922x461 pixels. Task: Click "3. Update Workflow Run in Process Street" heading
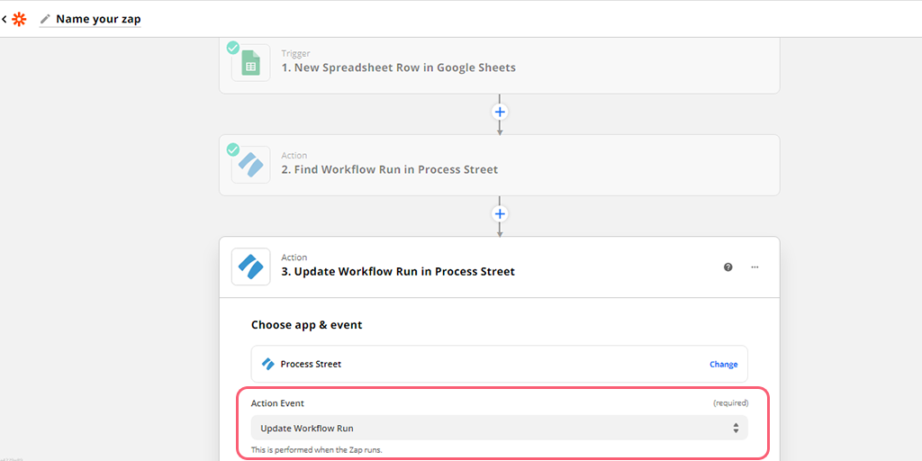click(x=398, y=272)
